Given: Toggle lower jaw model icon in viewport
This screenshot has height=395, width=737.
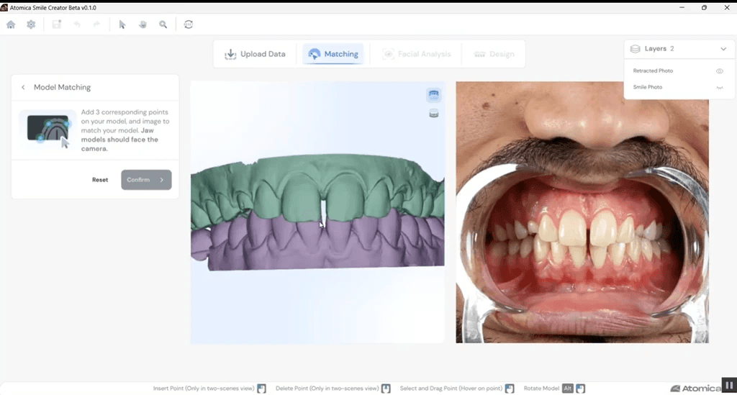Looking at the screenshot, I should [x=434, y=114].
